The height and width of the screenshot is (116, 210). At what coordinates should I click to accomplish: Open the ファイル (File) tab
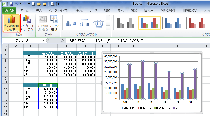click(x=9, y=10)
